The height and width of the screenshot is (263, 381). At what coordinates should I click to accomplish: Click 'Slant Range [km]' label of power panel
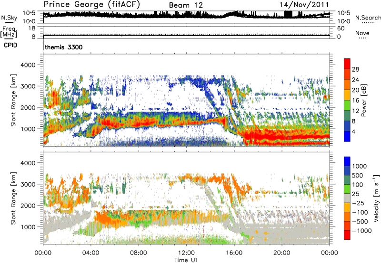click(x=13, y=100)
